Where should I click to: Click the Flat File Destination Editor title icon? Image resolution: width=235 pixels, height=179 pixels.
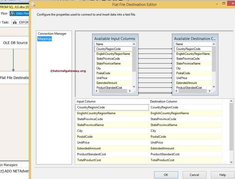pos(33,4)
